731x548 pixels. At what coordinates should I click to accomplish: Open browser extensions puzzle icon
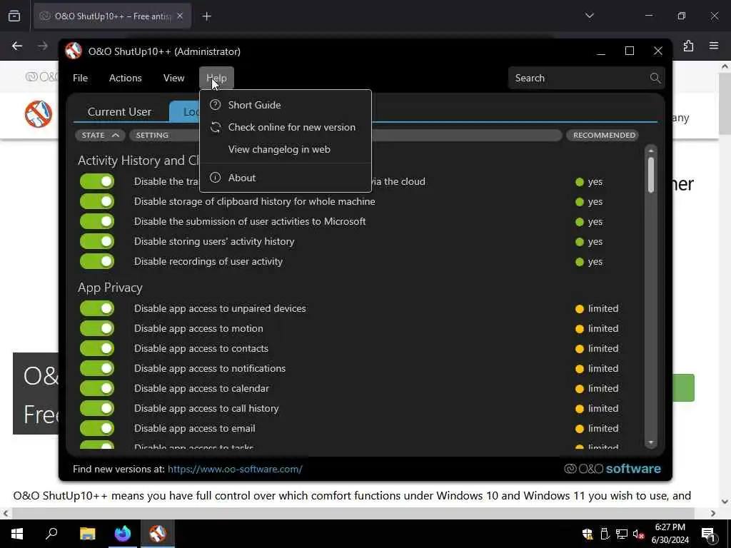[689, 46]
